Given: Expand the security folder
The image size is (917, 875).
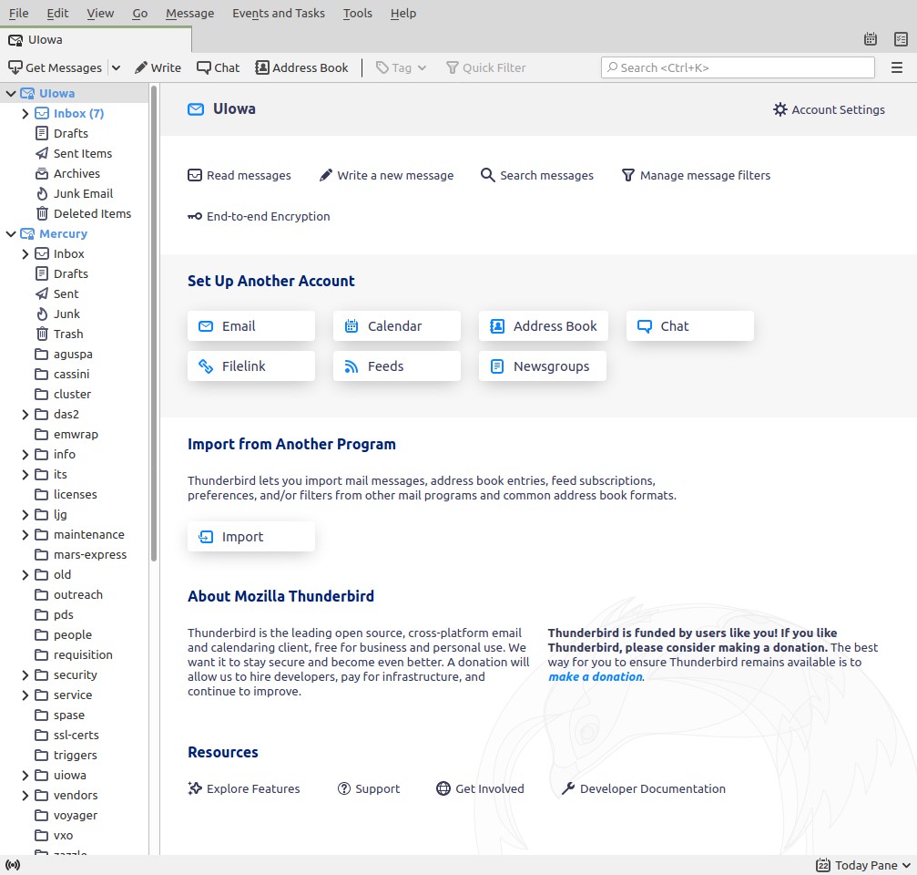Looking at the screenshot, I should (25, 674).
